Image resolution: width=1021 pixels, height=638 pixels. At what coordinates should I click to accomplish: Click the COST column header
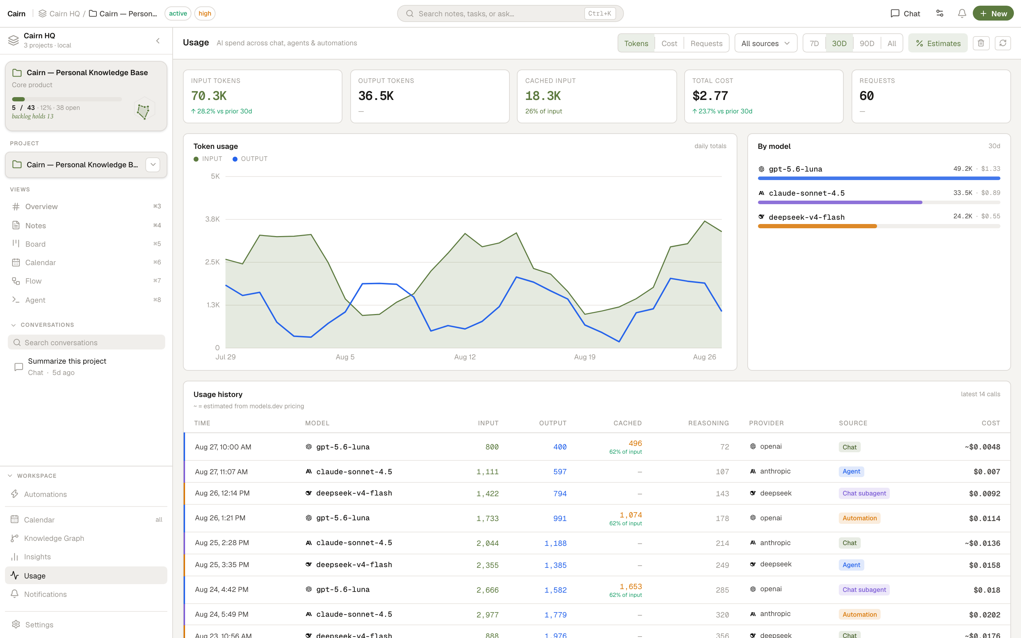tap(991, 423)
